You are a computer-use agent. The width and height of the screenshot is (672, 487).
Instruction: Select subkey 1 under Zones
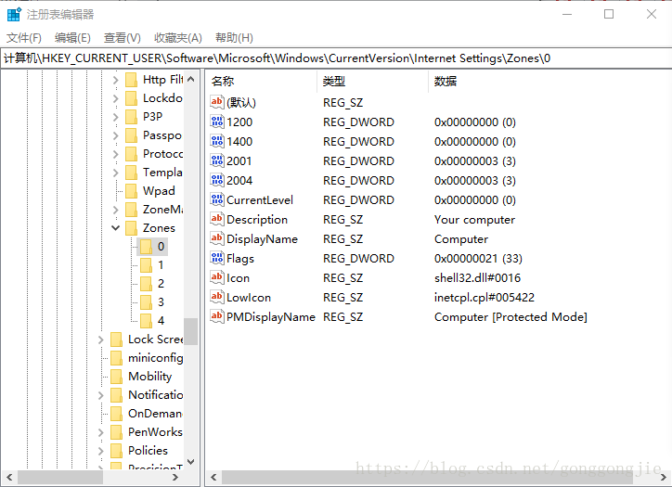click(x=160, y=264)
